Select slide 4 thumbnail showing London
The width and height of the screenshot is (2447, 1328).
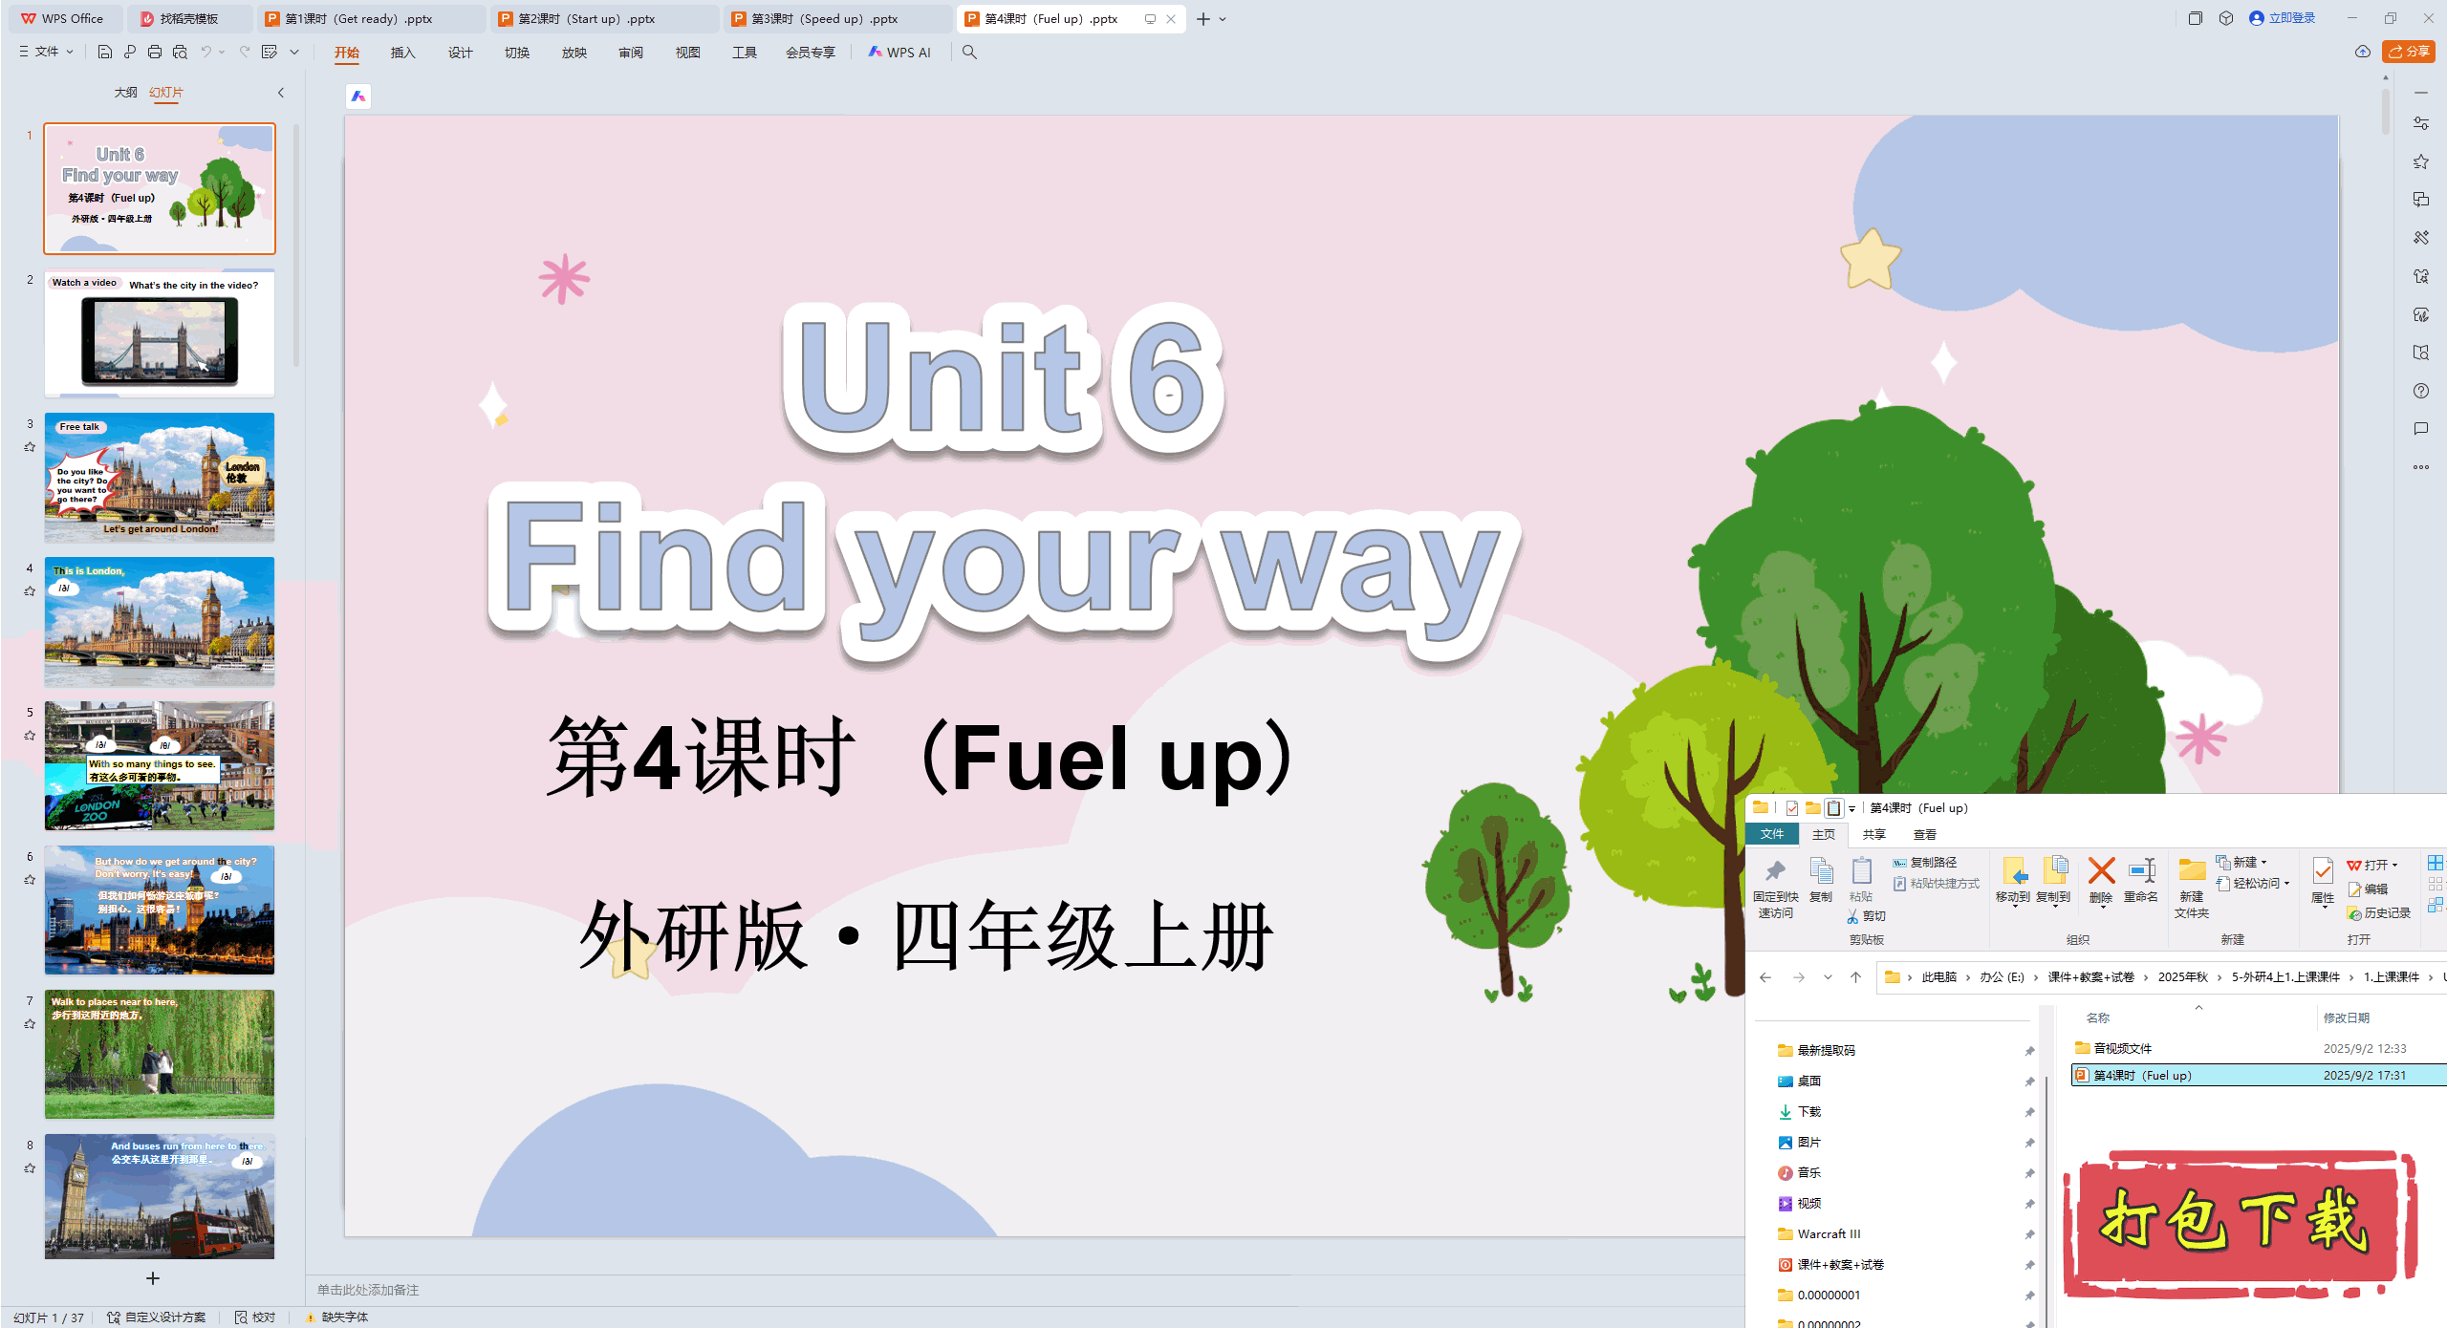pyautogui.click(x=159, y=621)
